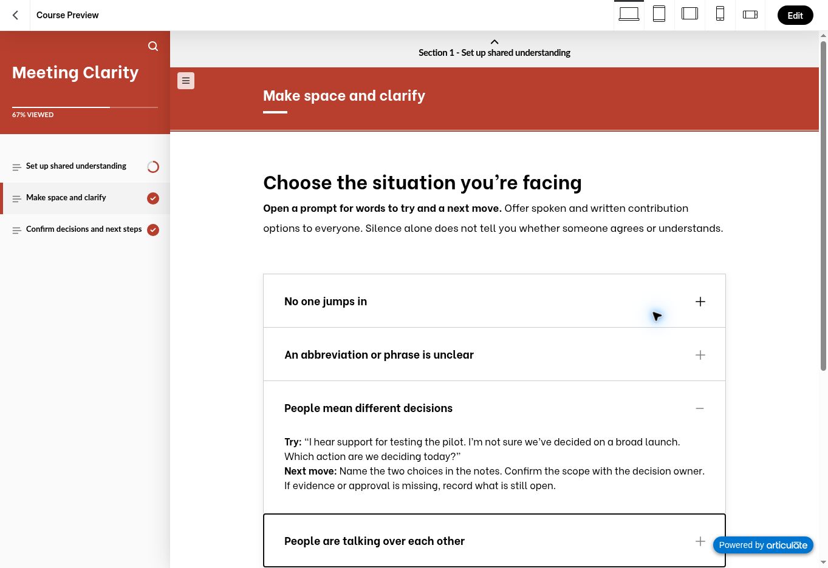The image size is (828, 568).
Task: Switch to tablet portrait preview icon
Action: coord(659,14)
